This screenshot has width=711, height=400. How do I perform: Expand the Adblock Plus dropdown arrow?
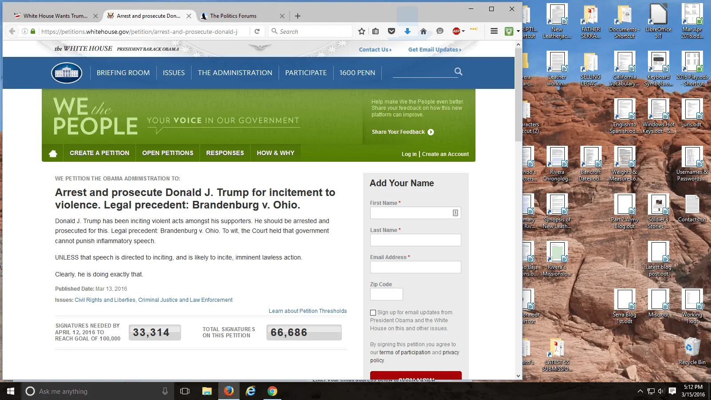coord(463,32)
